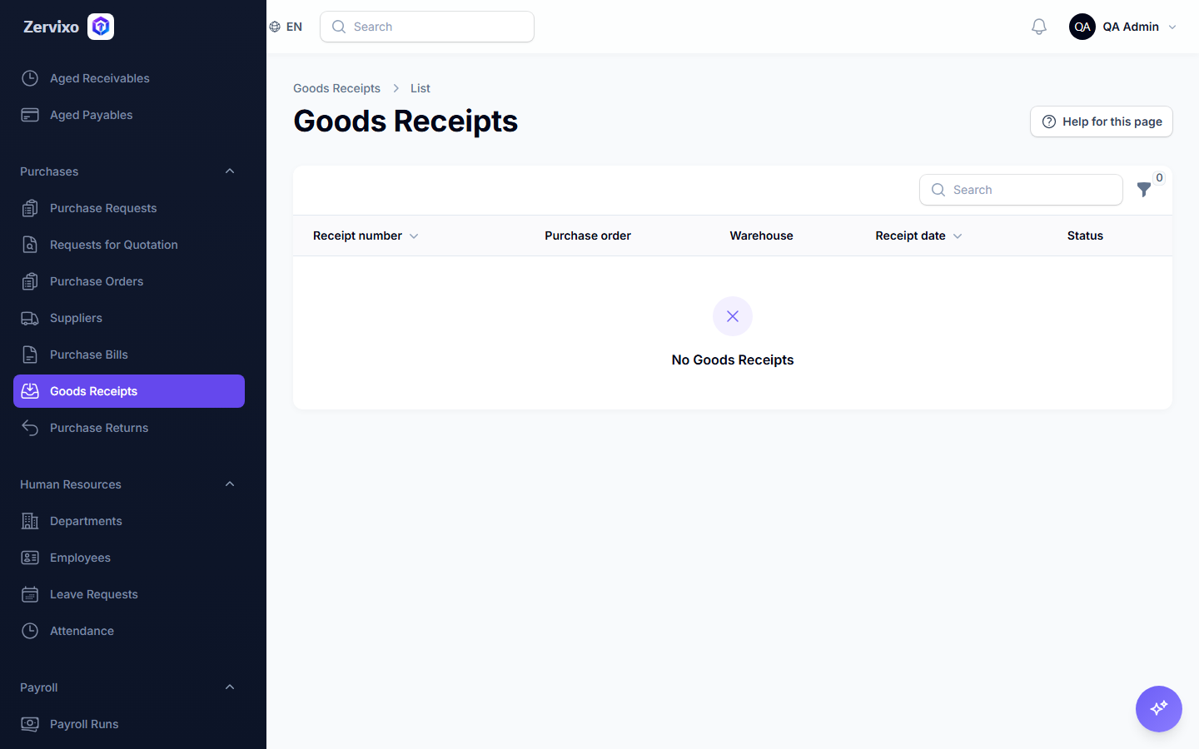Click the Zervixo brand name
Image resolution: width=1199 pixels, height=749 pixels.
pyautogui.click(x=51, y=27)
